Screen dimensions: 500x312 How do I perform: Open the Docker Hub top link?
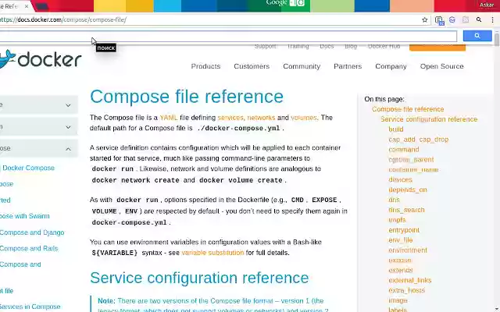384,47
